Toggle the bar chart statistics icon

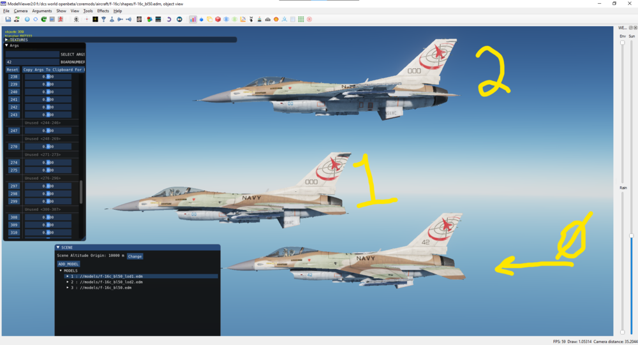pyautogui.click(x=193, y=19)
